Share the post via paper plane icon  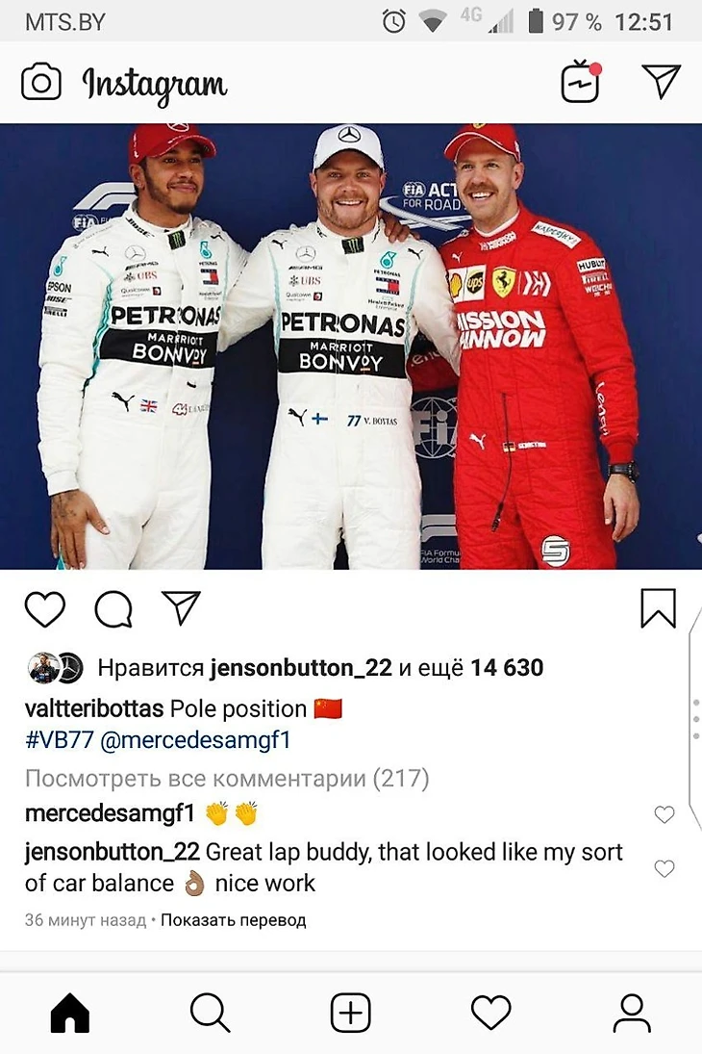tap(182, 607)
